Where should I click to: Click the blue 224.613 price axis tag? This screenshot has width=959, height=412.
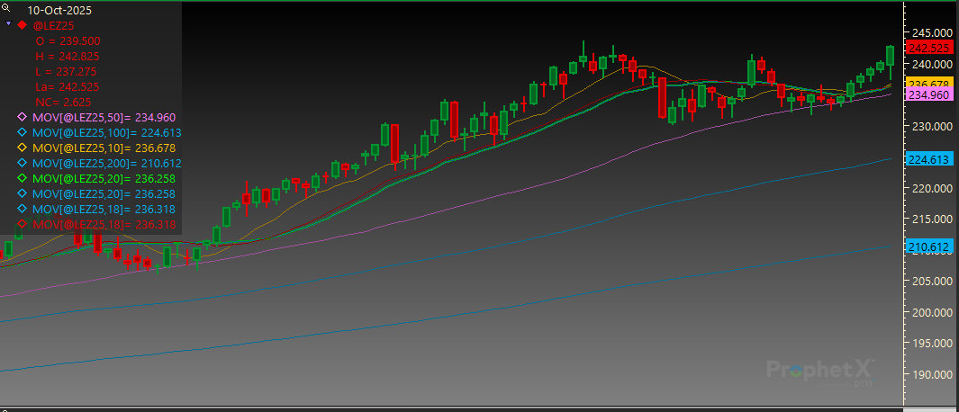pos(930,158)
